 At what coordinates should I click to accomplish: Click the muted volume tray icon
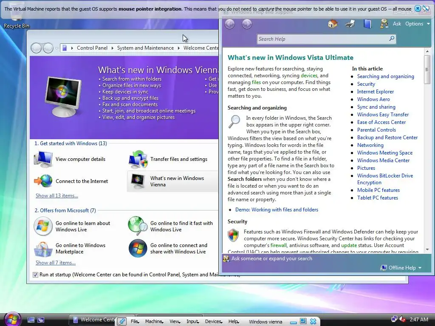[402, 319]
